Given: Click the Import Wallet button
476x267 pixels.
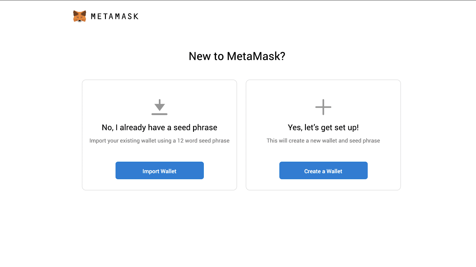Looking at the screenshot, I should click(x=159, y=170).
